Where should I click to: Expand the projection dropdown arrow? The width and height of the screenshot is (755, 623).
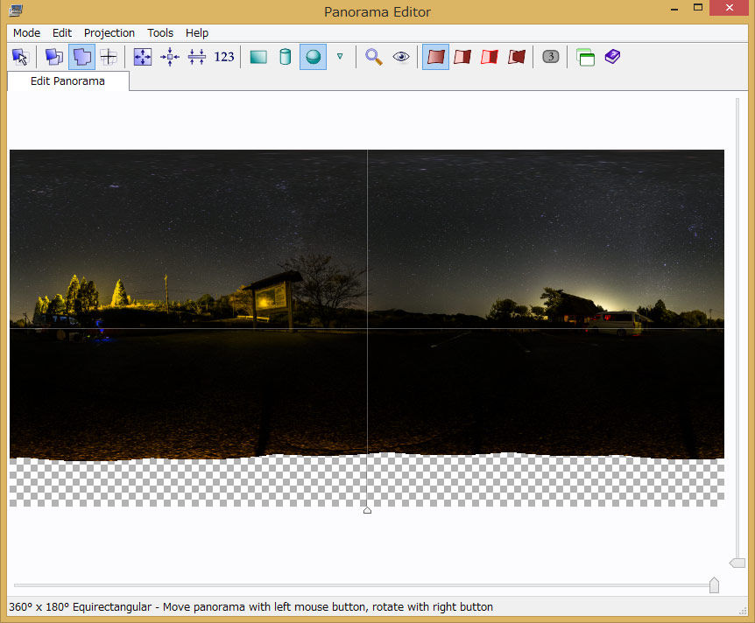tap(340, 56)
